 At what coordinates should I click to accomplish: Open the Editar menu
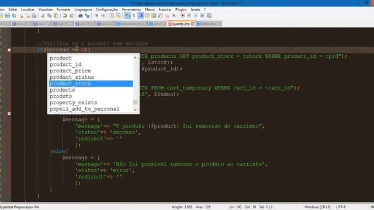click(x=13, y=9)
